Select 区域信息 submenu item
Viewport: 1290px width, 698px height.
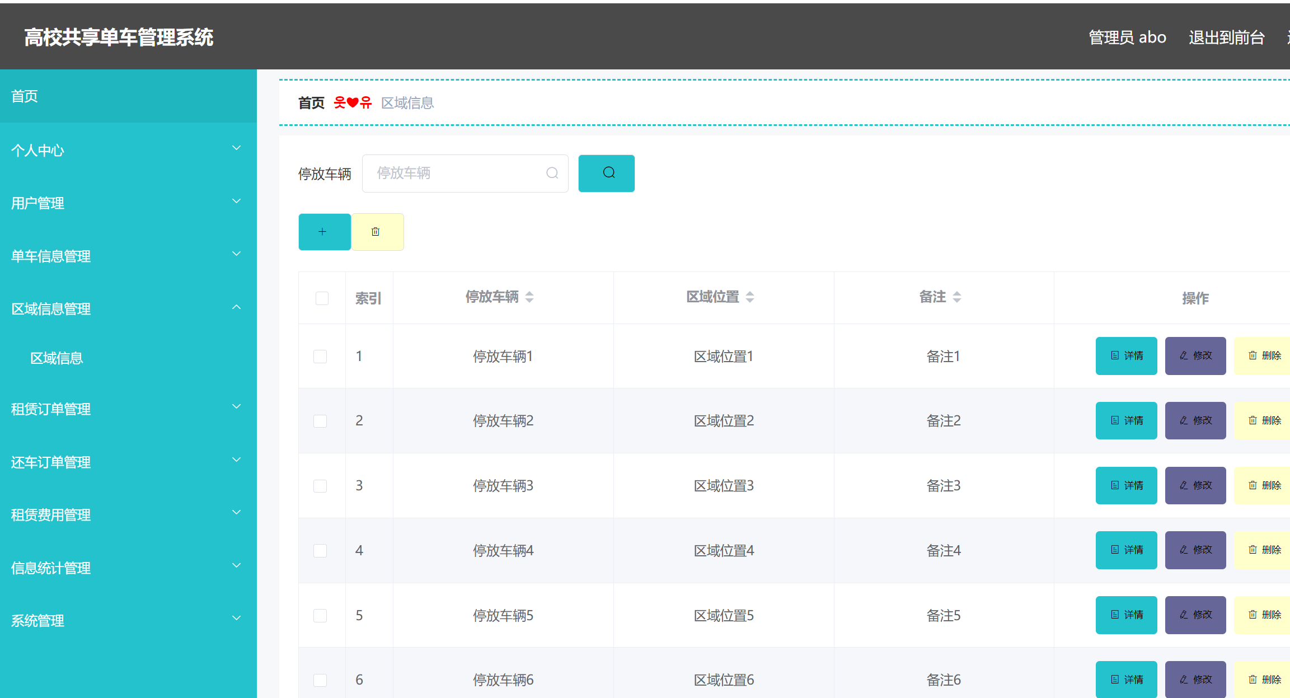pos(57,358)
